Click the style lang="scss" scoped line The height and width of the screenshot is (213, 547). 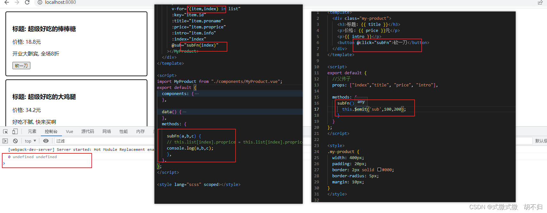199,185
